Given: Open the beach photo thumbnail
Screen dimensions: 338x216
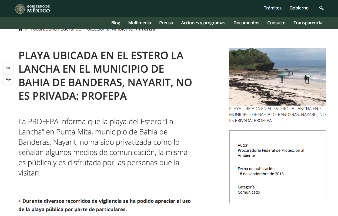Looking at the screenshot, I should (x=277, y=77).
